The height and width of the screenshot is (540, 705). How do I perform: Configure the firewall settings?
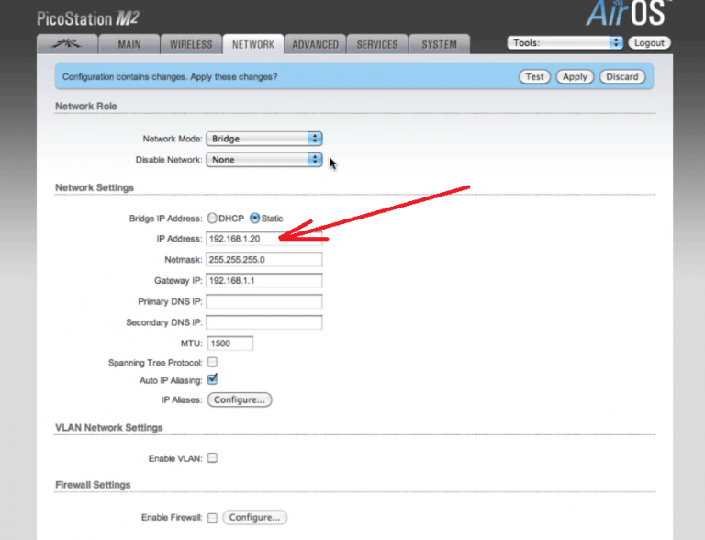point(254,518)
